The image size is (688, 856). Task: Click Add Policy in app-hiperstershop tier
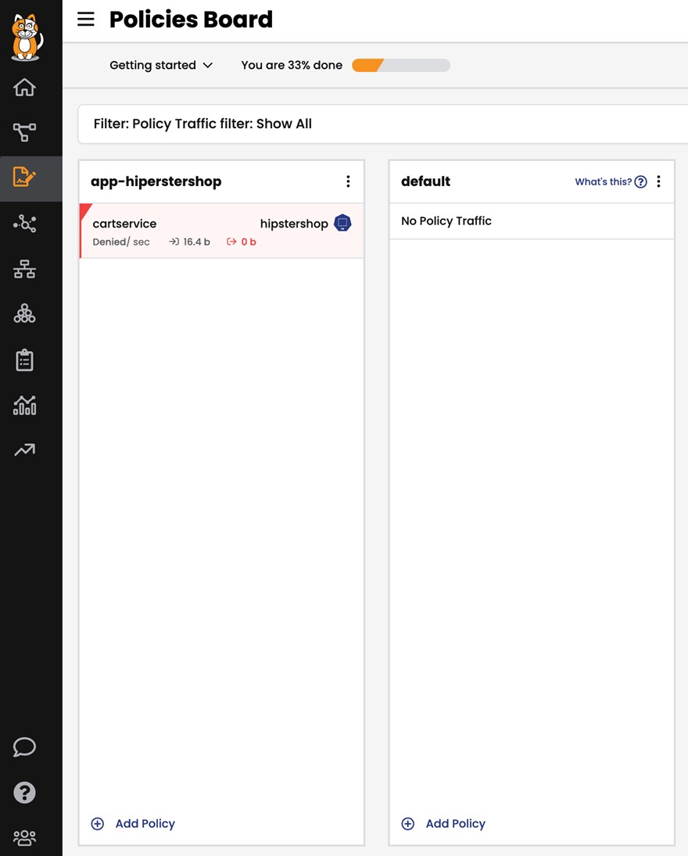tap(145, 824)
